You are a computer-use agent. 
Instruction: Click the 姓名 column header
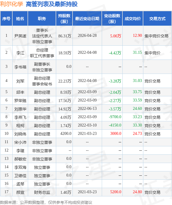point(20,19)
